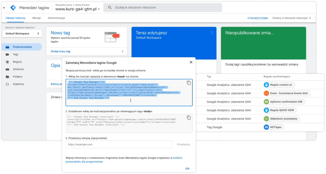Viewport: 326px width, 174px height.
Task: Confirm the dialog with OK
Action: tap(187, 169)
